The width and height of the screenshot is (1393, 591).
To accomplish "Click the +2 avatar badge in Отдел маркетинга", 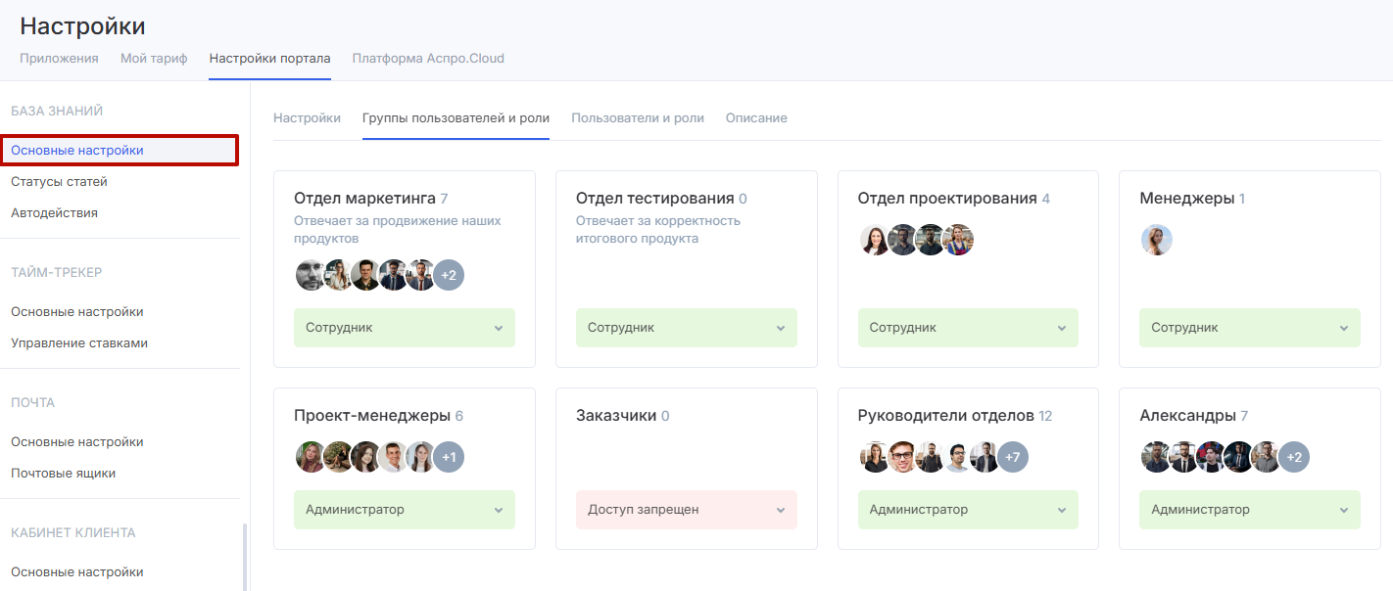I will [449, 275].
